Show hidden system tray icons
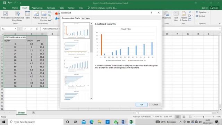Viewport: 222px width, 125px height. click(180, 122)
